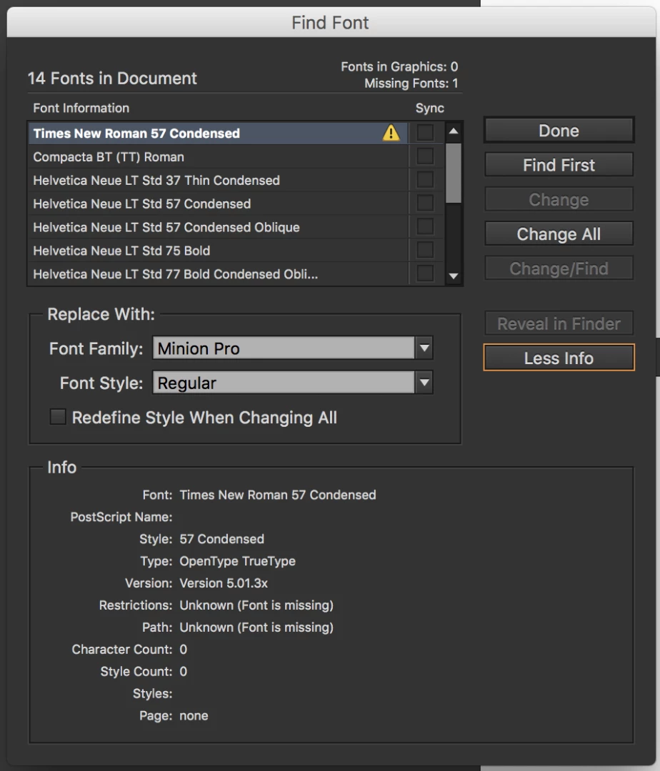Toggle Sync for Helvetica Neue 37 Thin Condensed
The image size is (660, 771).
click(x=425, y=179)
